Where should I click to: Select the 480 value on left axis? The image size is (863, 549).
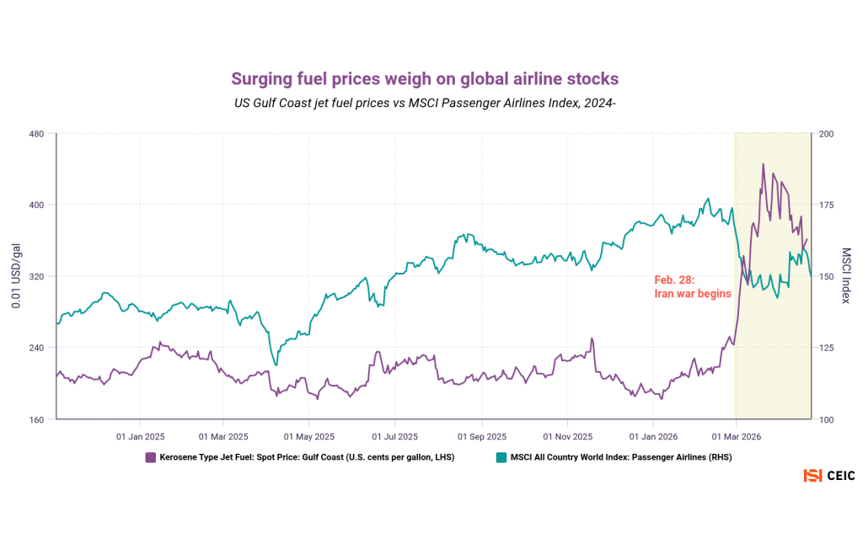[39, 134]
